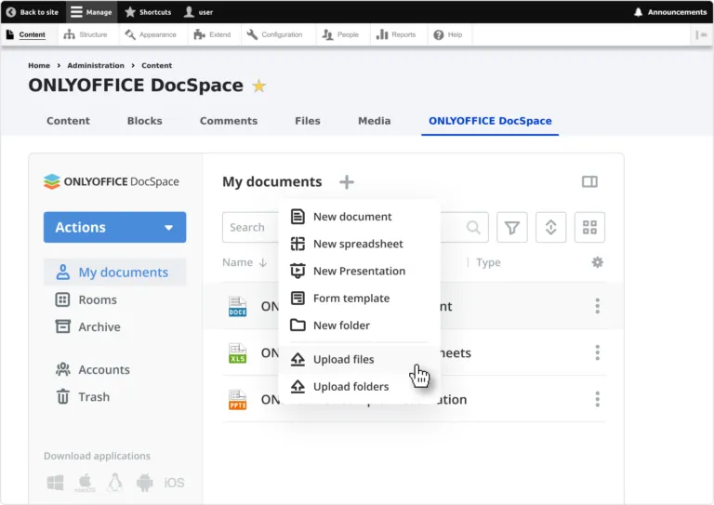This screenshot has height=505, width=714.
Task: Open the DOCX file row's three-dot menu
Action: (x=598, y=306)
